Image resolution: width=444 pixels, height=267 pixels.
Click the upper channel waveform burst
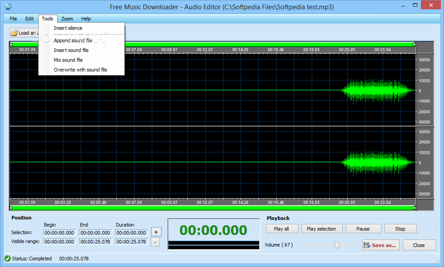coord(377,91)
